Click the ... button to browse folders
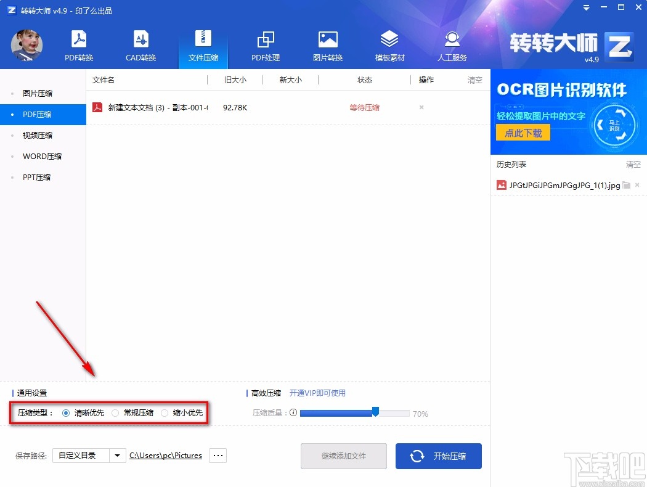This screenshot has height=487, width=647. pyautogui.click(x=218, y=455)
